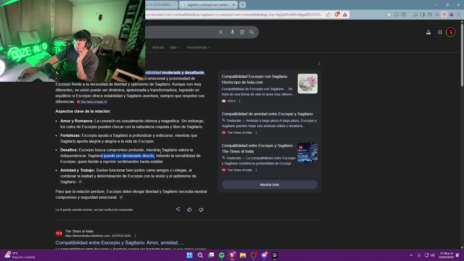Viewport: 464px width, 261px height.
Task: Open a new browser tab
Action: 243,5
